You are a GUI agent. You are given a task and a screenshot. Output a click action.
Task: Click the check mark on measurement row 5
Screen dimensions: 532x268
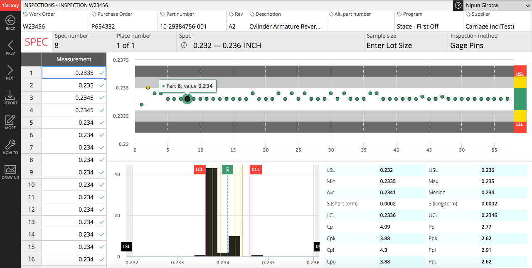tap(102, 123)
